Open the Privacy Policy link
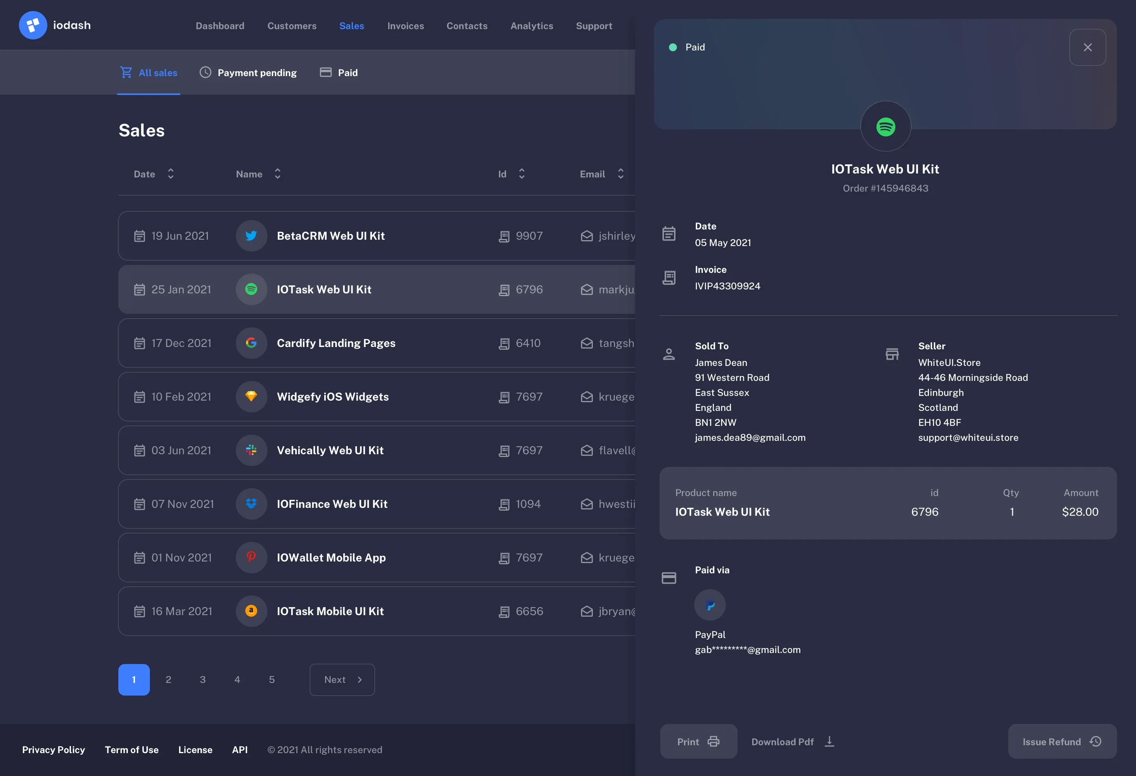1136x776 pixels. click(53, 750)
